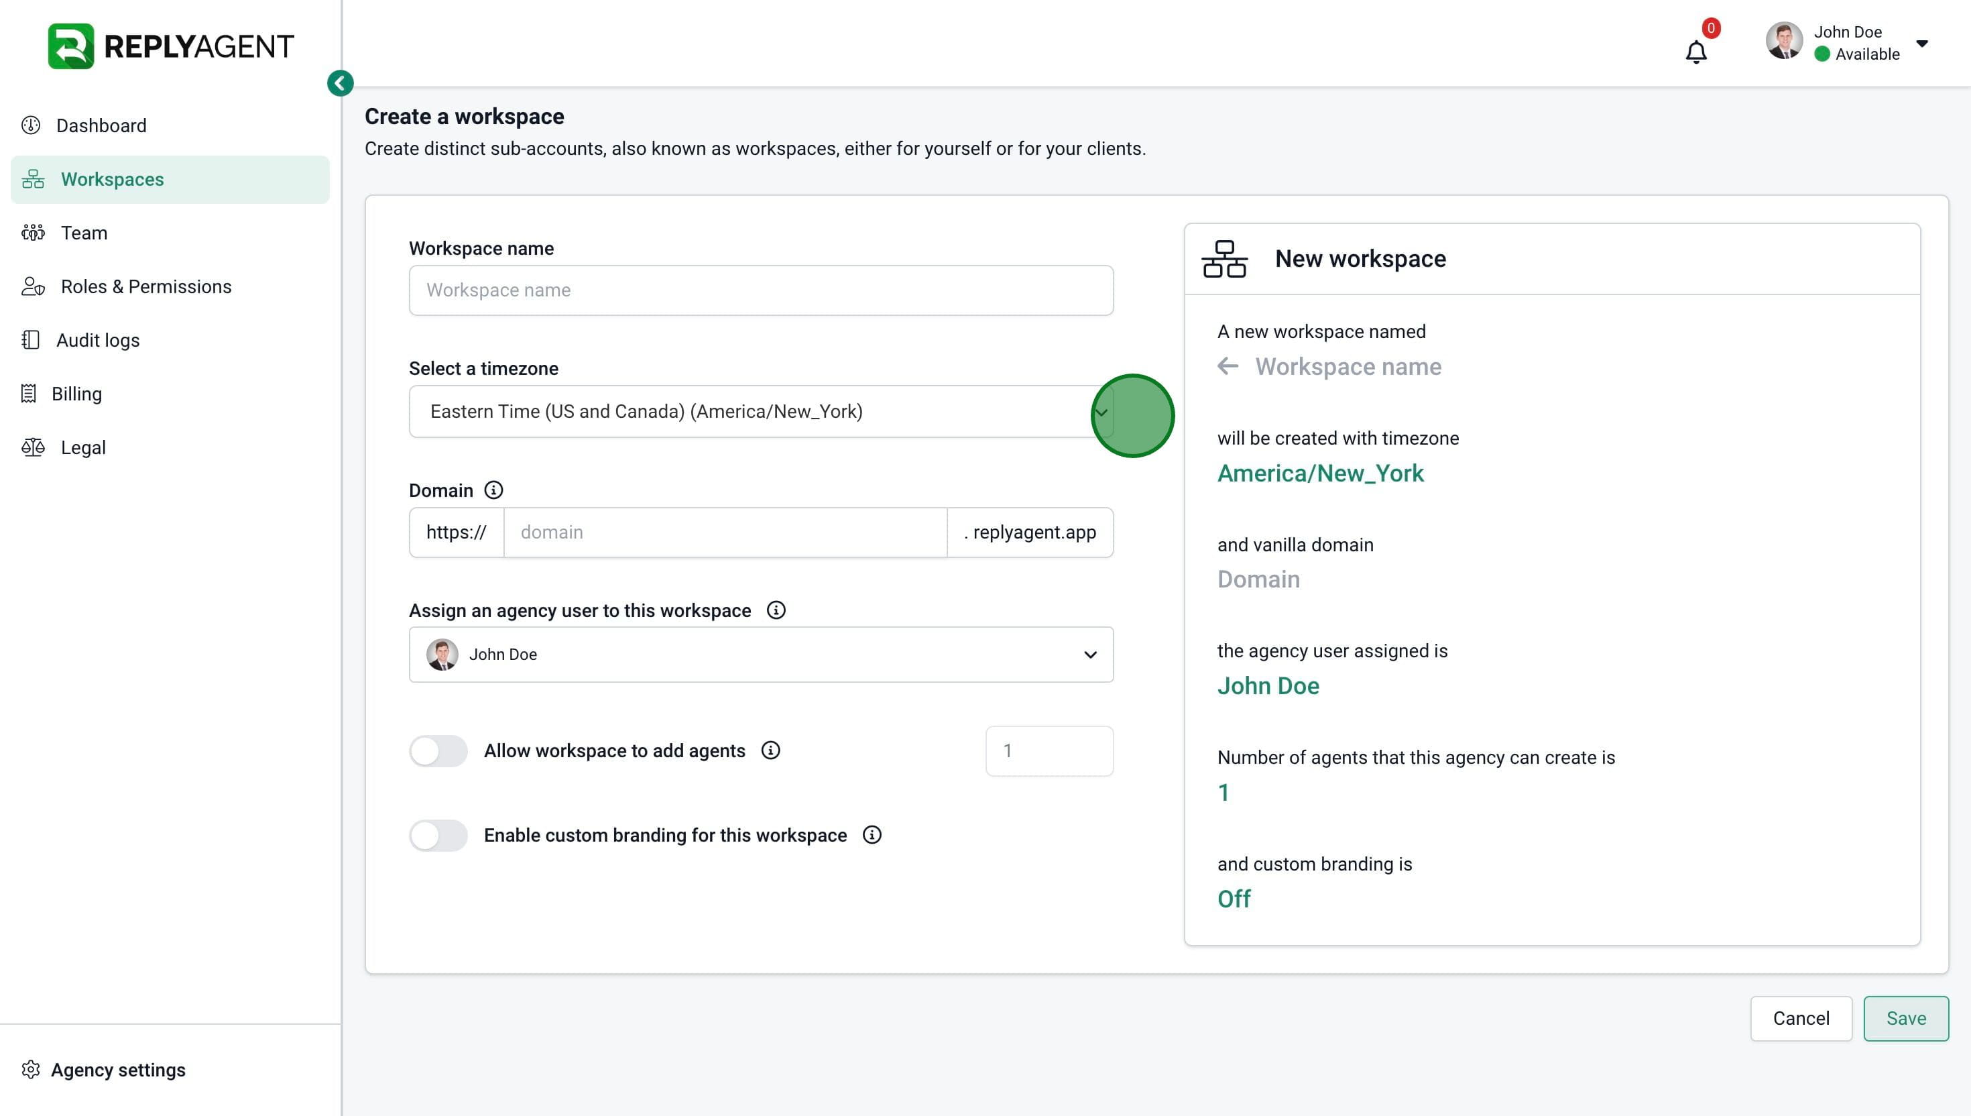Click the Domain info icon

(494, 490)
